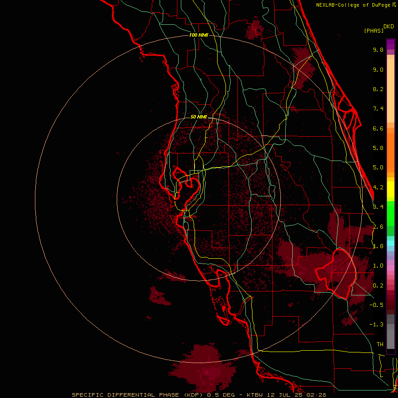
Task: Pick the yellow segment of the color bar
Action: 390,189
